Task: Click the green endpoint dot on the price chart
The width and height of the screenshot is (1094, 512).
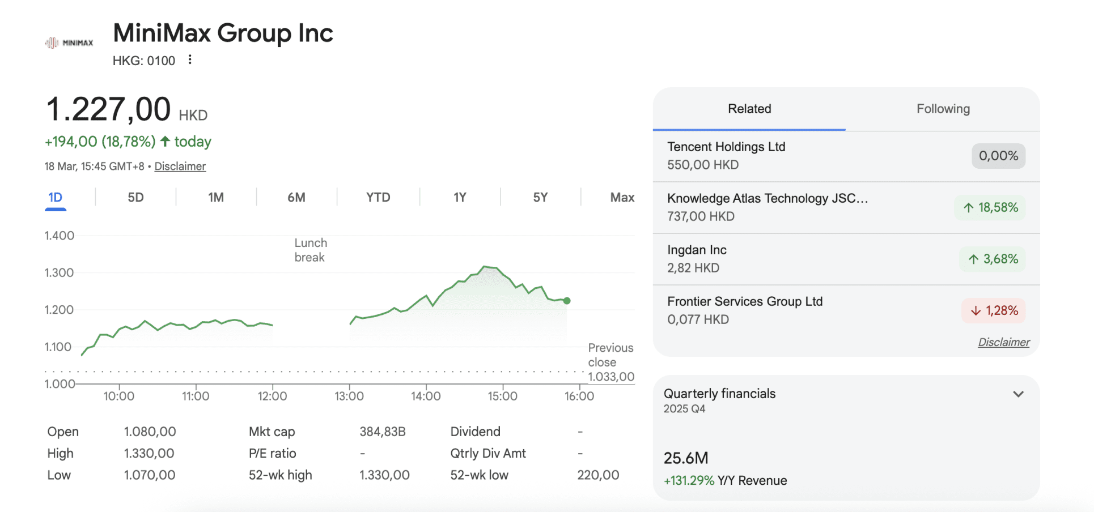Action: (x=567, y=301)
